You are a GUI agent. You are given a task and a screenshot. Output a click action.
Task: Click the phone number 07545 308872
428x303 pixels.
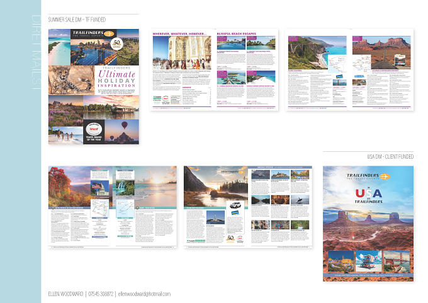(101, 294)
